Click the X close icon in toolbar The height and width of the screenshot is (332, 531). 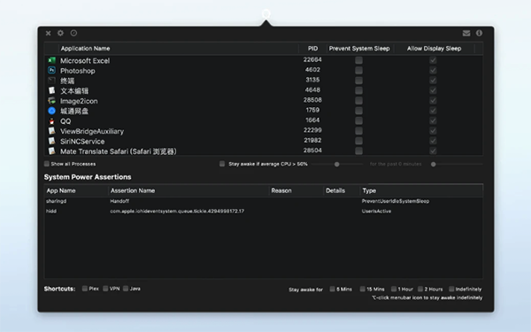point(48,33)
